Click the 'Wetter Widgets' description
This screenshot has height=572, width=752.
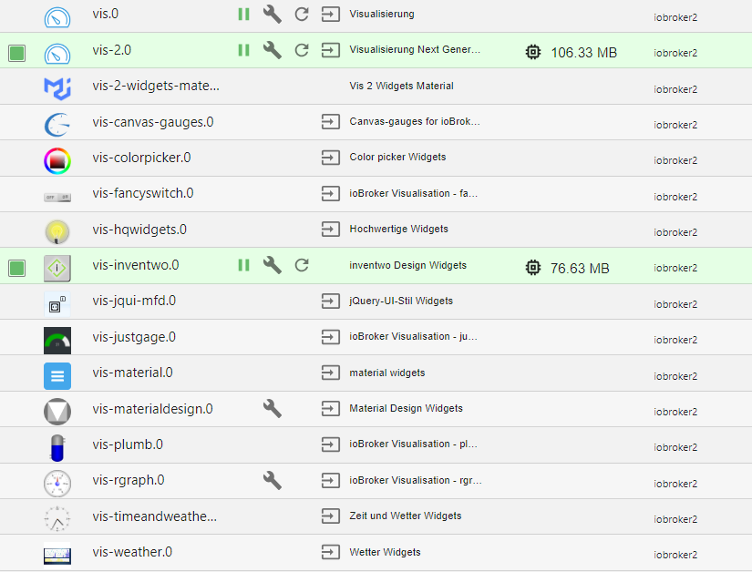[385, 552]
